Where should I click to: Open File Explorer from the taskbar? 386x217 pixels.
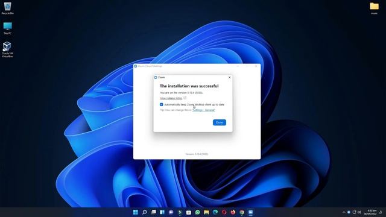pyautogui.click(x=206, y=212)
